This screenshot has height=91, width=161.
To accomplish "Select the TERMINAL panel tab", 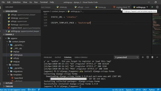I will [x=68, y=57].
